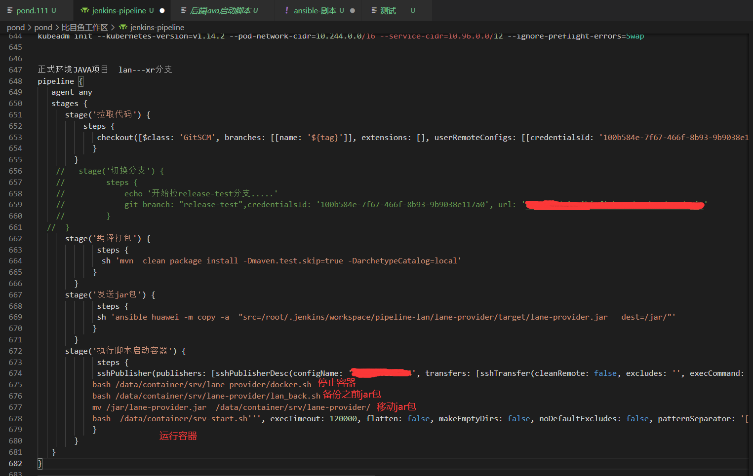Click the file icon on pond.111 tab

(10, 10)
